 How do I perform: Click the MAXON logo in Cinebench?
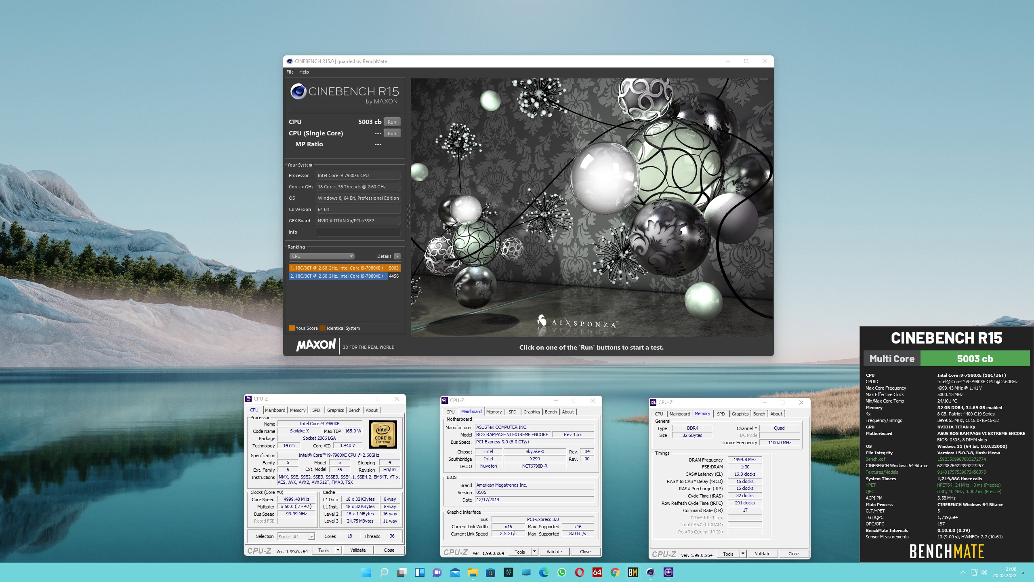(x=316, y=345)
